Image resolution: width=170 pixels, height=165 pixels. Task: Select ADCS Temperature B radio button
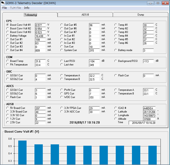pos(115,94)
